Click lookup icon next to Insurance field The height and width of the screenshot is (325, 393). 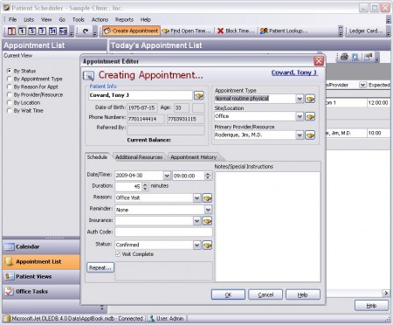(207, 221)
